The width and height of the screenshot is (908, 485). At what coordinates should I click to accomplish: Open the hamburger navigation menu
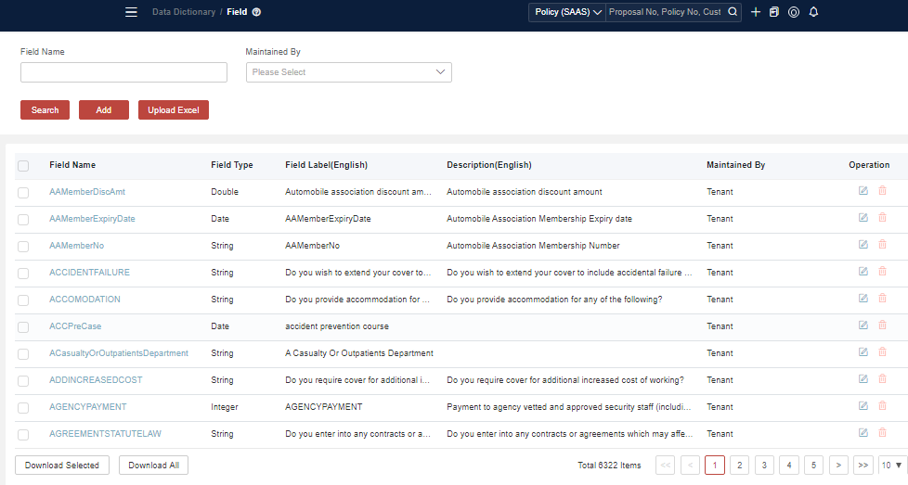(x=131, y=12)
